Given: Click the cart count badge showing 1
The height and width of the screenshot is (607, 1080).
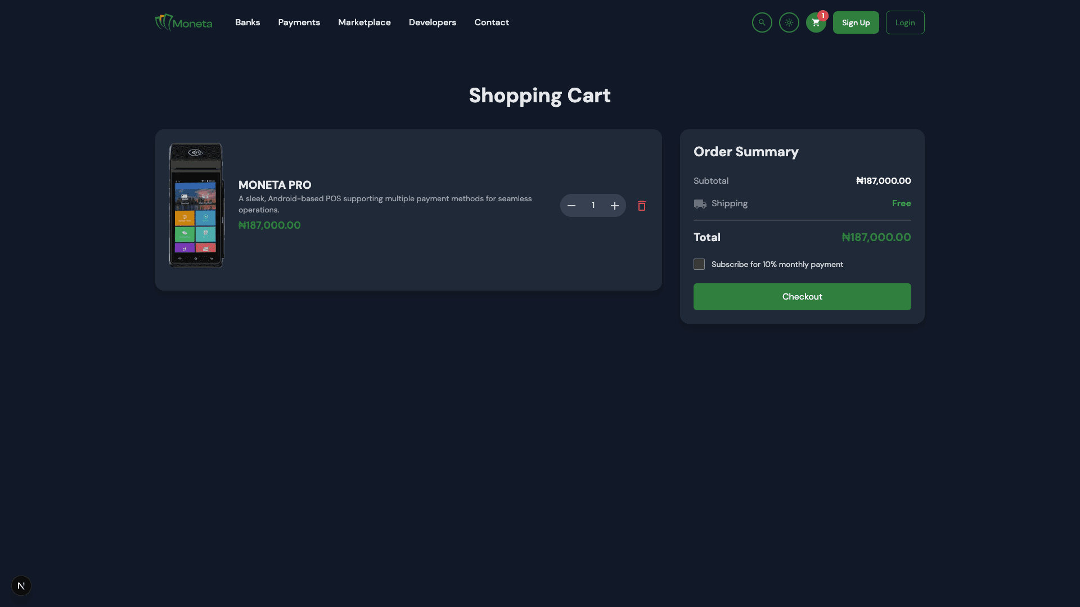Looking at the screenshot, I should pos(822,16).
